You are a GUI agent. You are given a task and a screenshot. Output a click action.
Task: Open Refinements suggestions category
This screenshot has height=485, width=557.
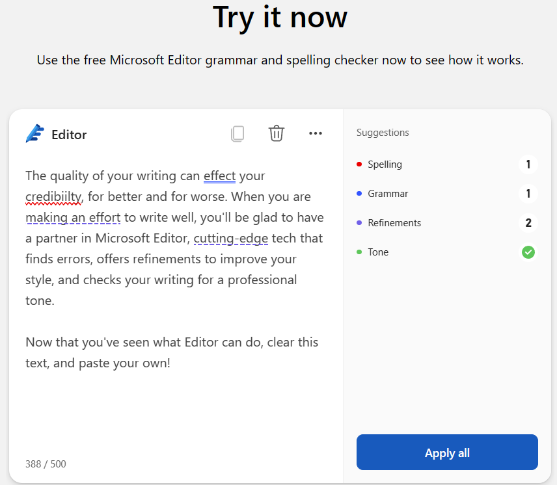(x=447, y=223)
